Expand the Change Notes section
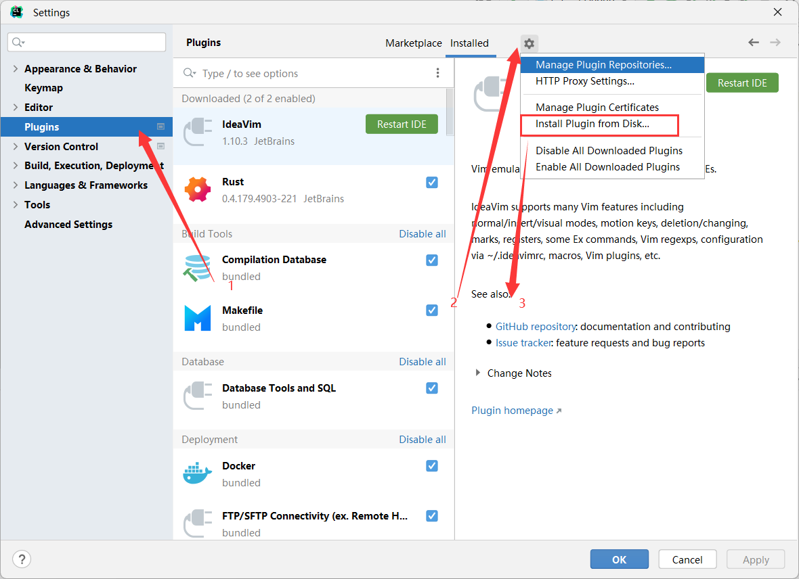 point(478,373)
